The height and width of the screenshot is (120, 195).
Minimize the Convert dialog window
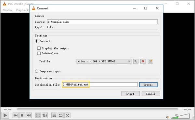coord(135,8)
